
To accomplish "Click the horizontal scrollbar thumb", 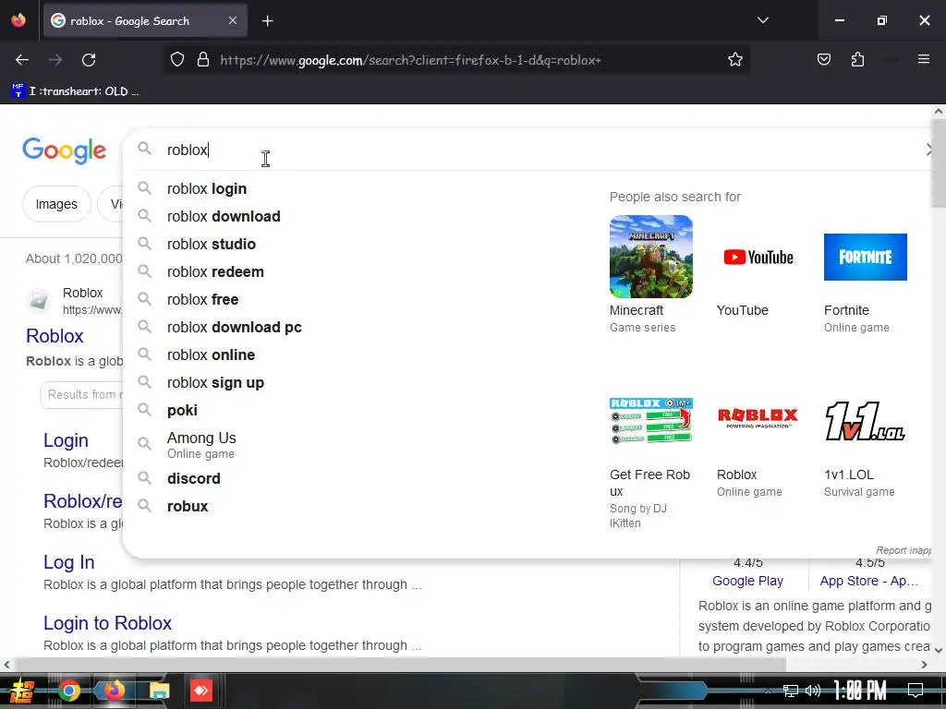I will pyautogui.click(x=400, y=665).
